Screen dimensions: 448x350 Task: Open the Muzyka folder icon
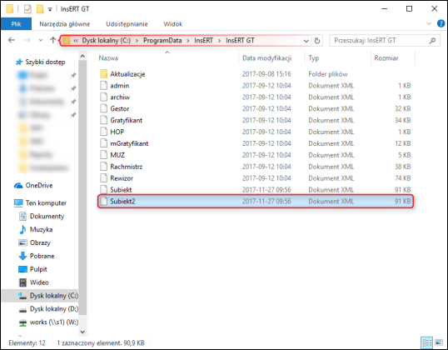(22, 229)
